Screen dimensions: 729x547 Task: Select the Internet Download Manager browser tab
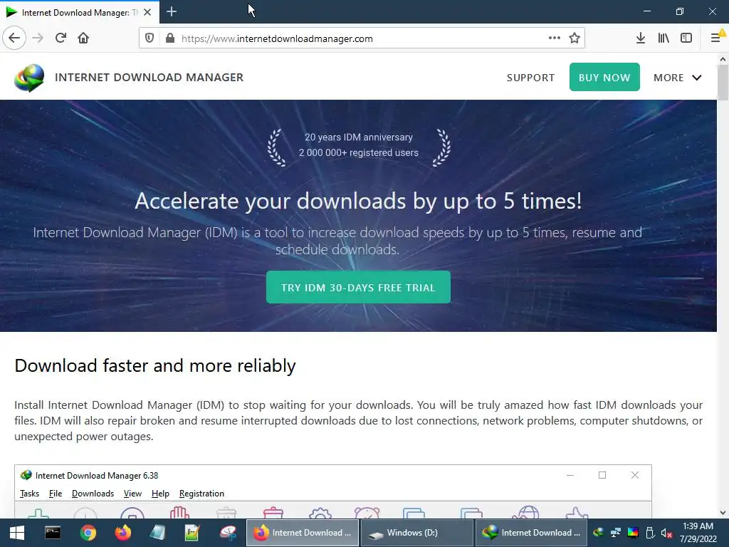coord(80,12)
